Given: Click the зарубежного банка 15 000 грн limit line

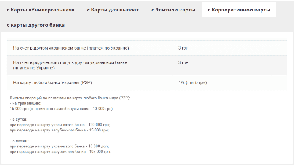Looking at the screenshot, I should tap(59, 130).
